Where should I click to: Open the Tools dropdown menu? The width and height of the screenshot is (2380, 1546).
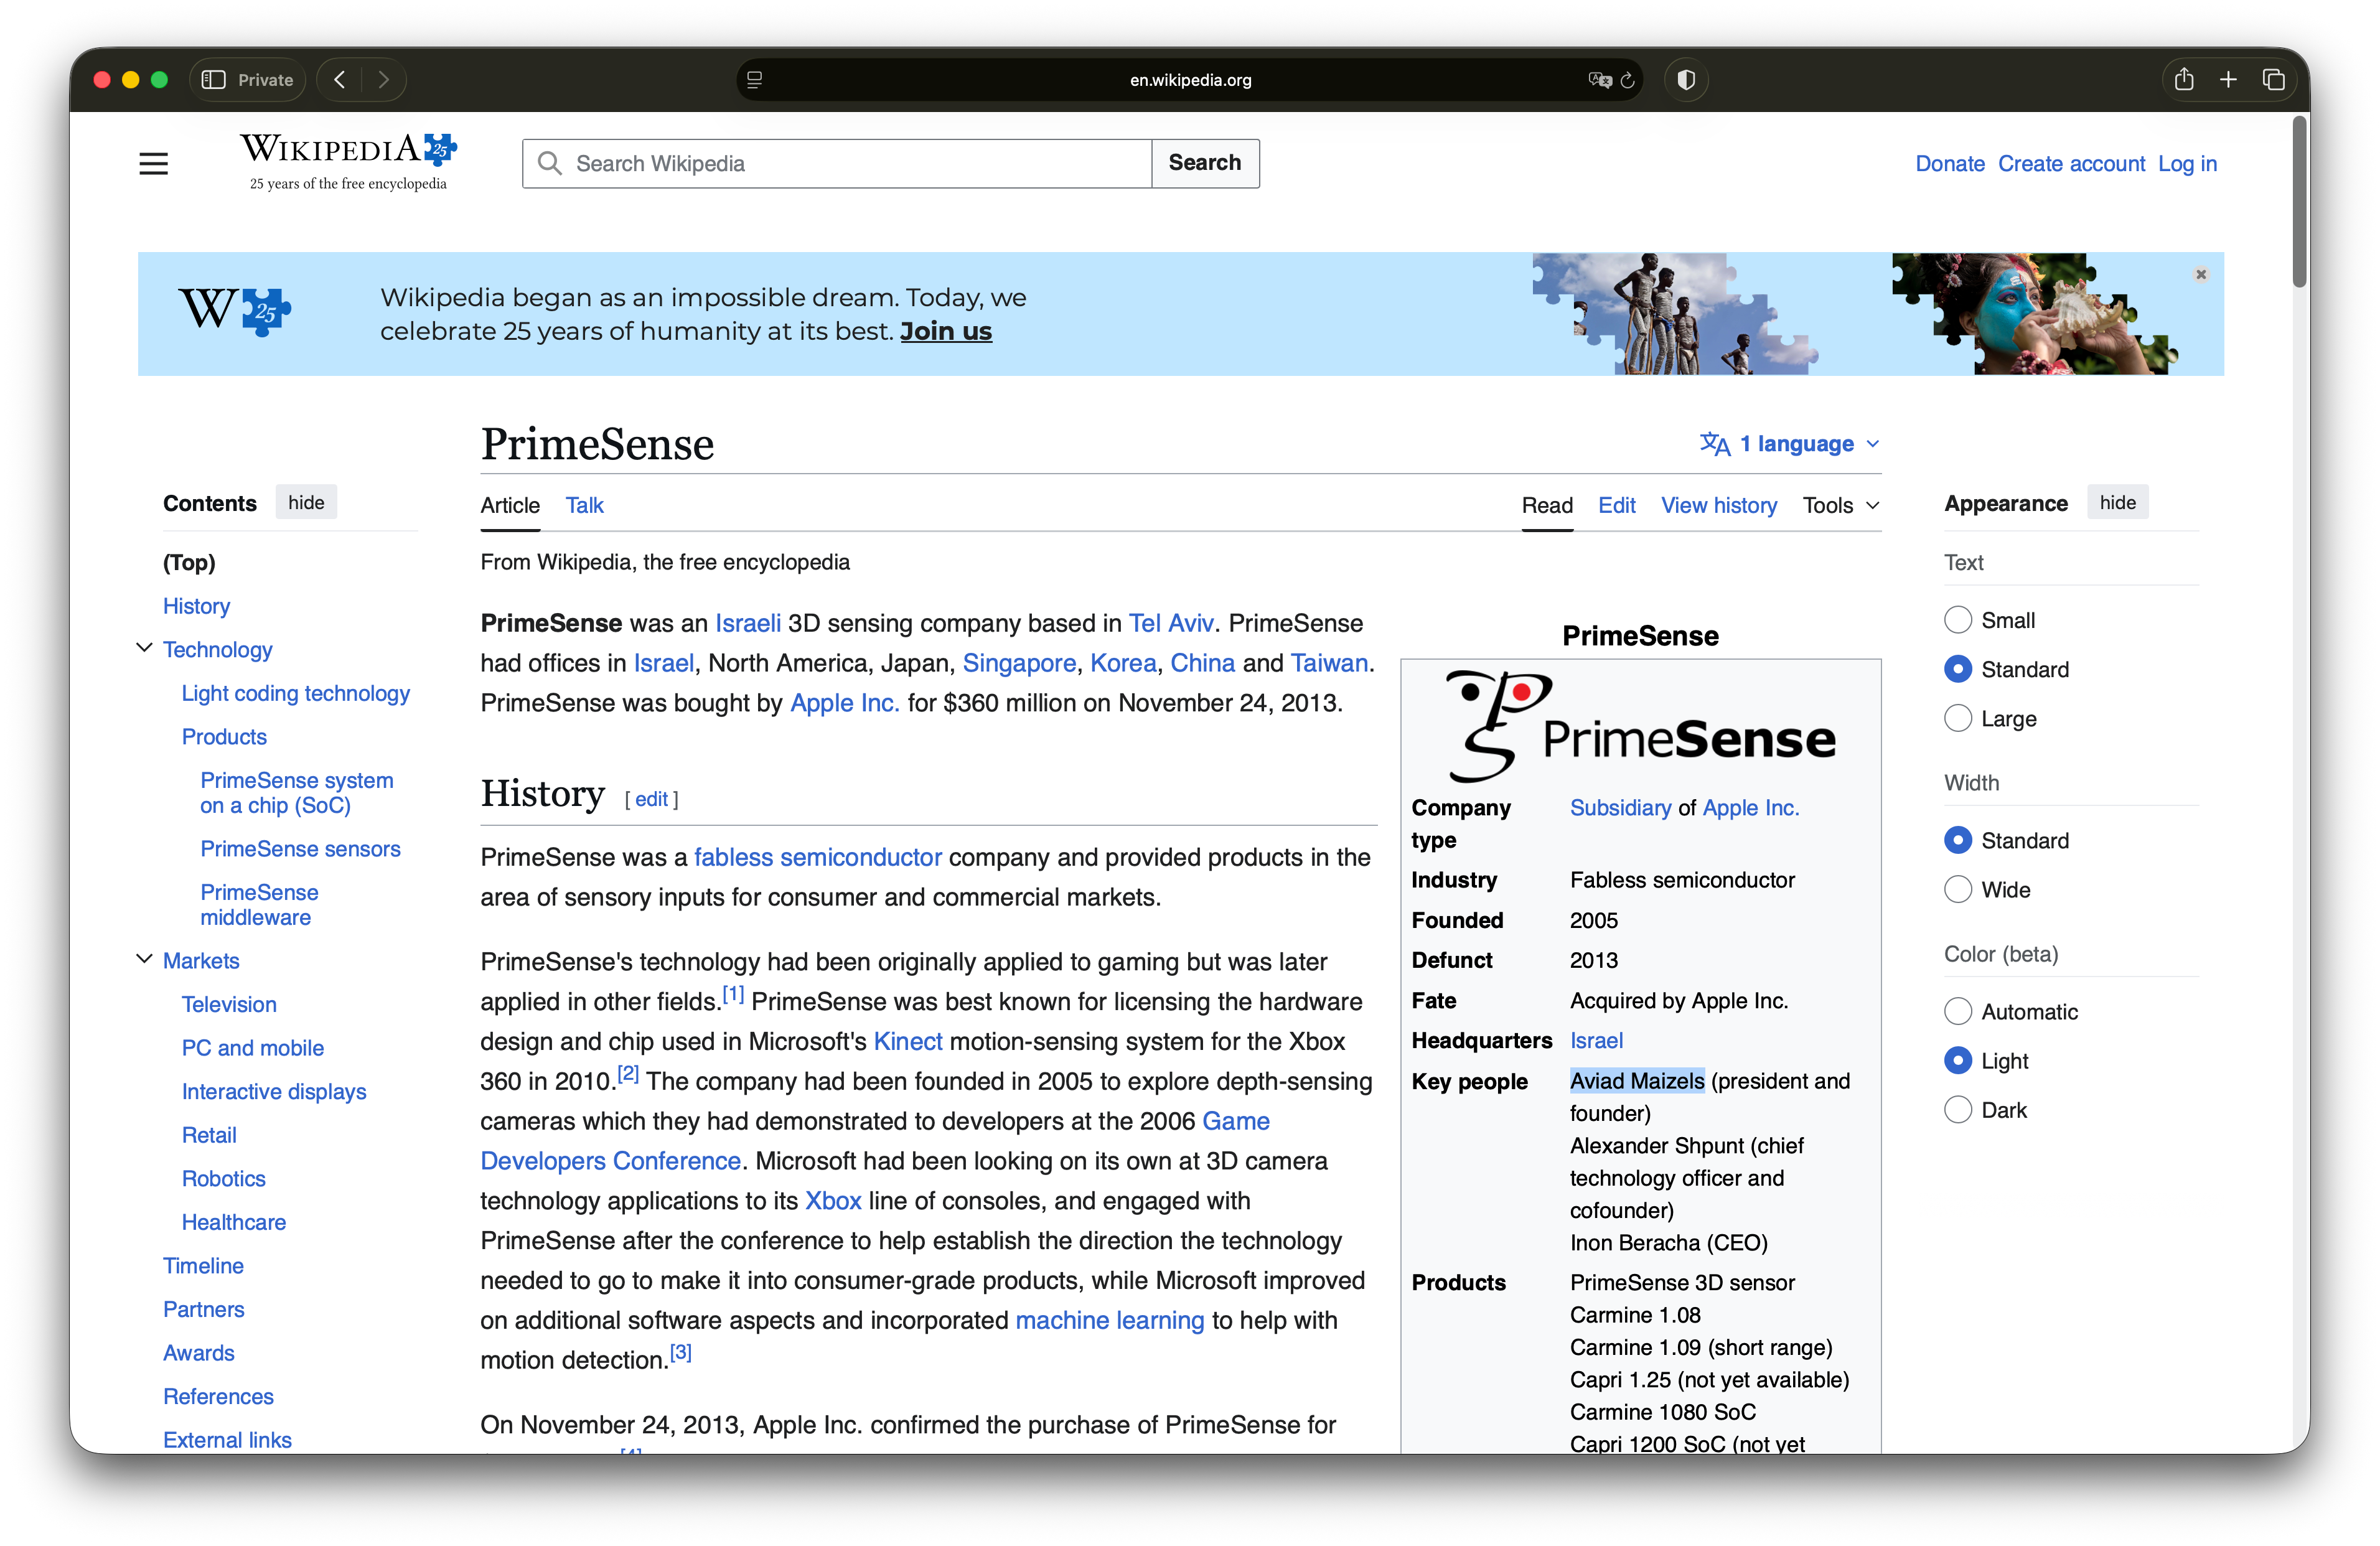pos(1840,505)
